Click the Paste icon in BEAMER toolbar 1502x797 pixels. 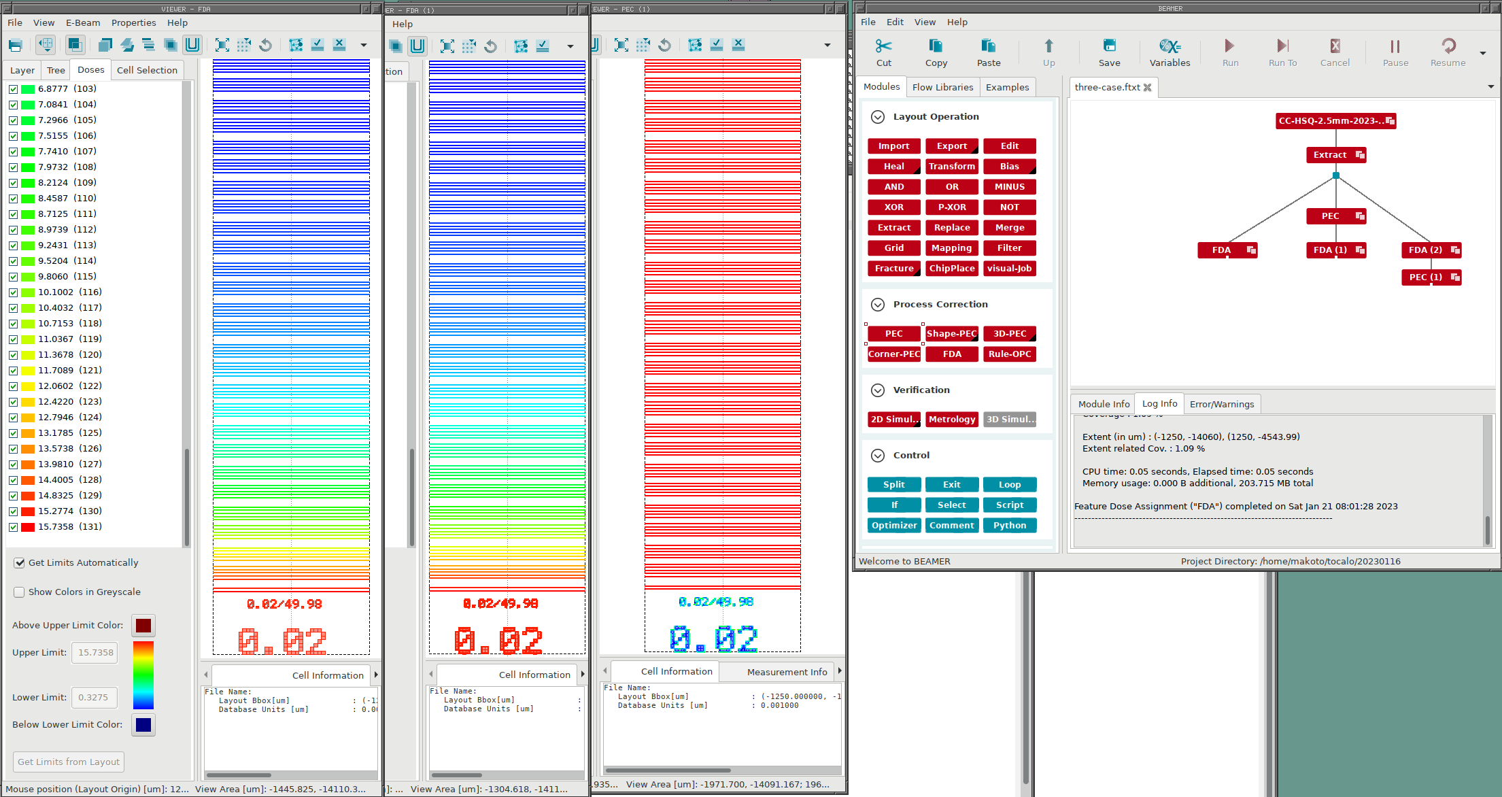click(988, 46)
